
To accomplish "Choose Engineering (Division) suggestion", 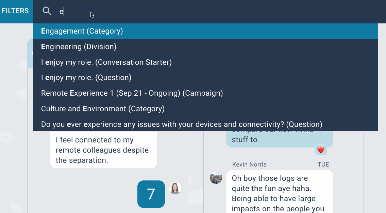I will click(x=79, y=47).
